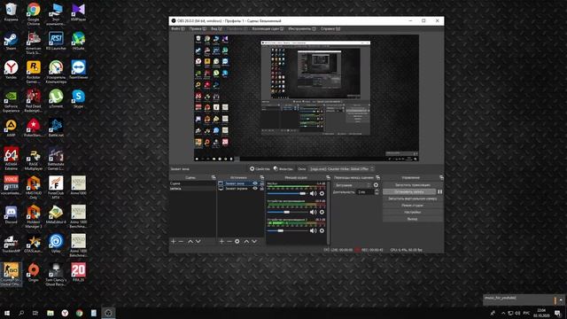Open the Вид menu
The image size is (567, 319).
coord(216,28)
